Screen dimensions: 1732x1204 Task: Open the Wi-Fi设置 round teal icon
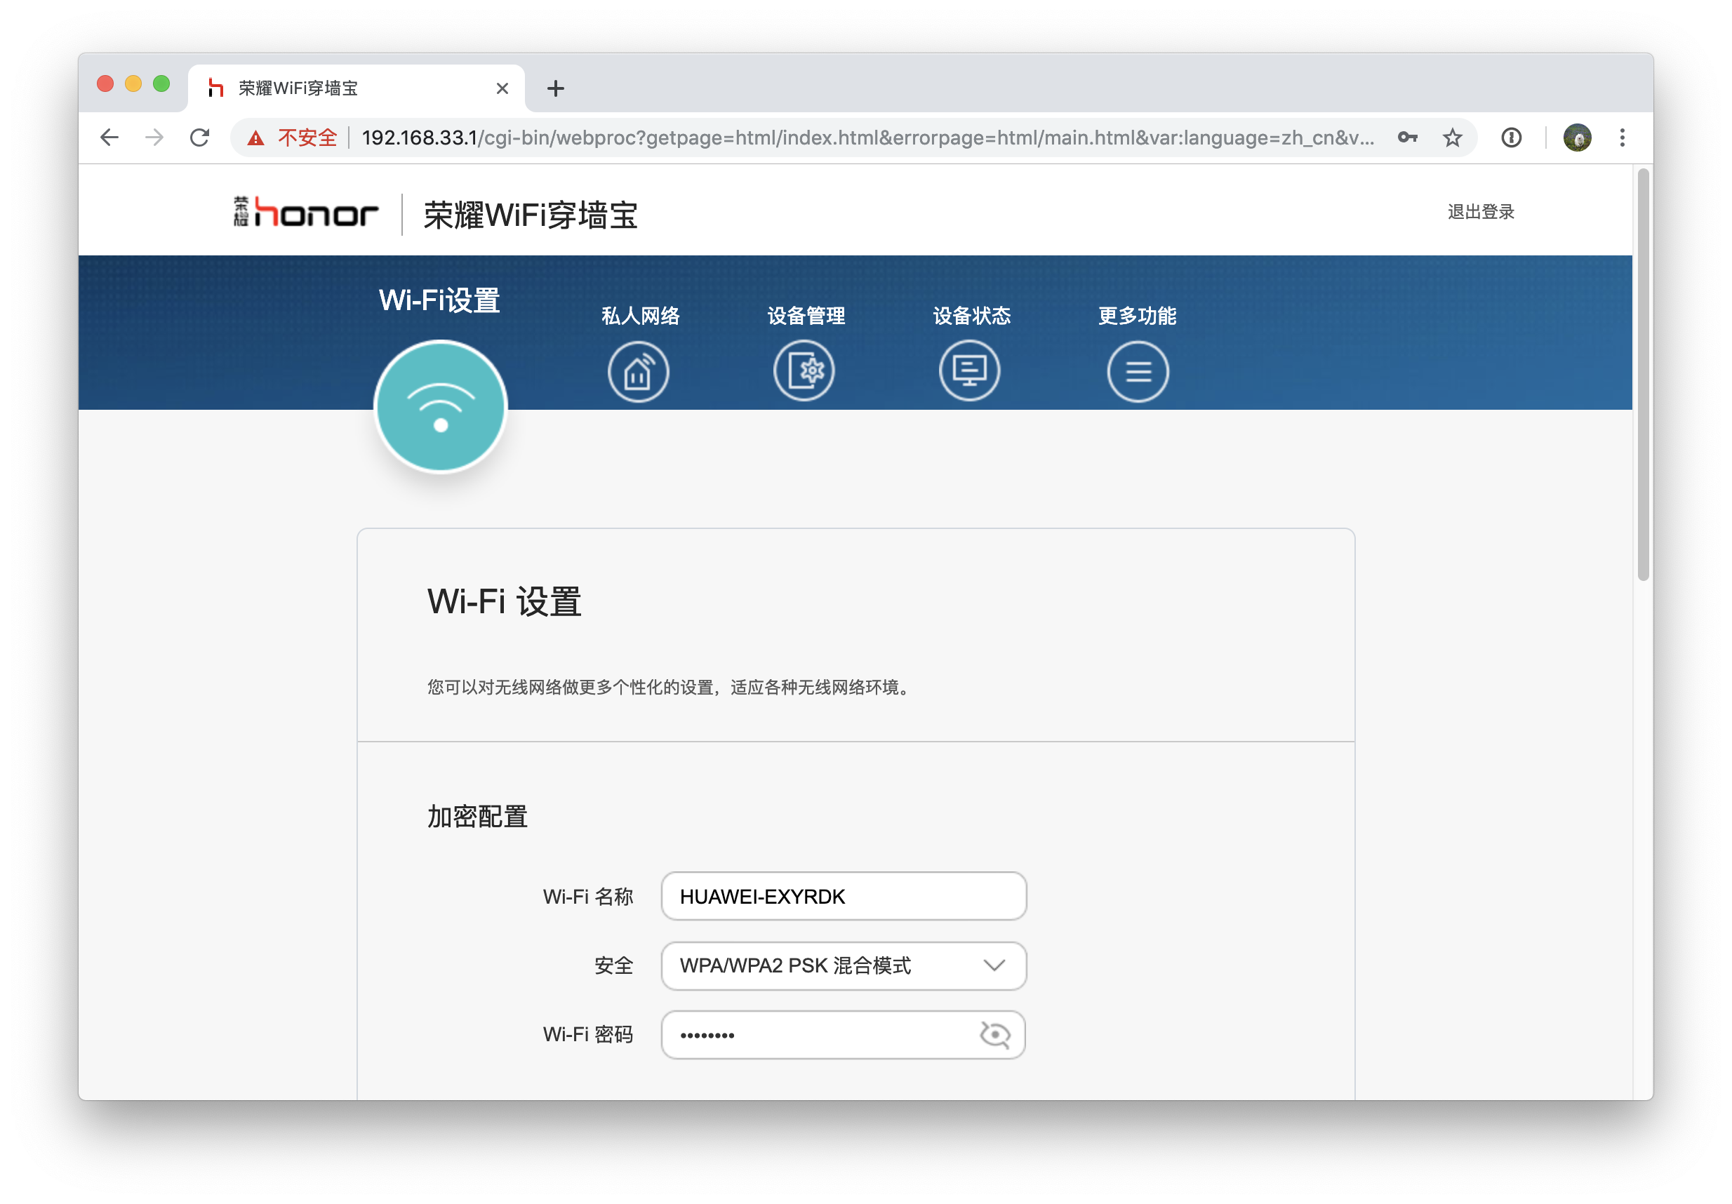pos(441,407)
